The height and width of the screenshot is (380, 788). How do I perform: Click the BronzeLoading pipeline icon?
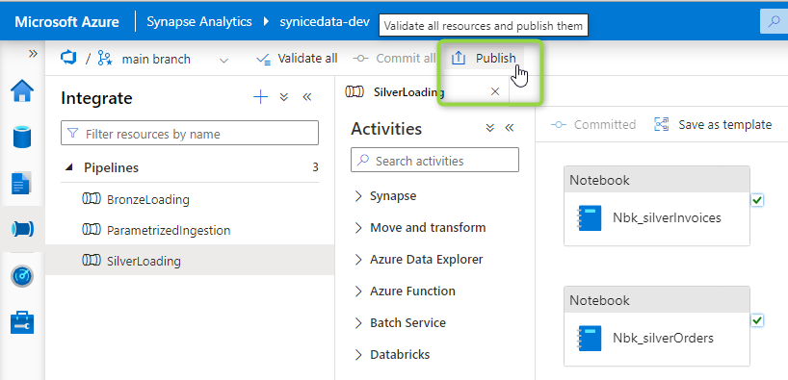[91, 199]
